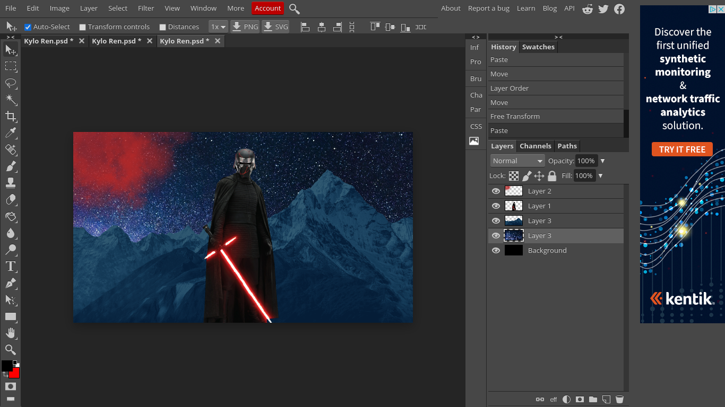The image size is (725, 407).
Task: Select the Lasso tool
Action: (11, 83)
